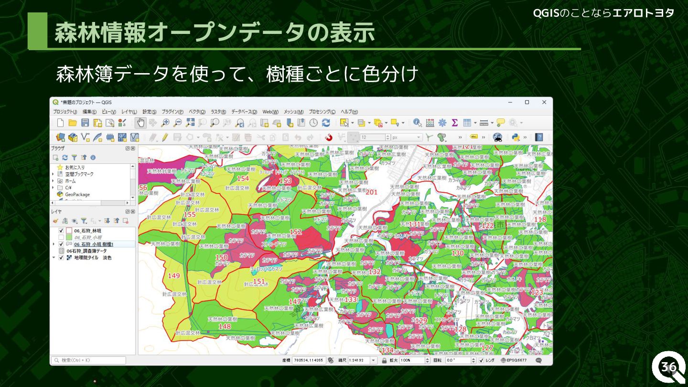This screenshot has width=688, height=387.
Task: Click the Zoom Last icon
Action: pos(239,123)
